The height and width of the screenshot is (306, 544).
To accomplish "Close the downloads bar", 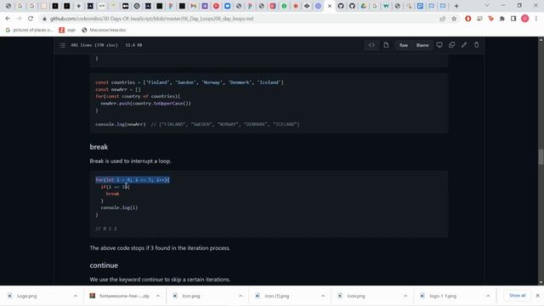I will (x=538, y=296).
